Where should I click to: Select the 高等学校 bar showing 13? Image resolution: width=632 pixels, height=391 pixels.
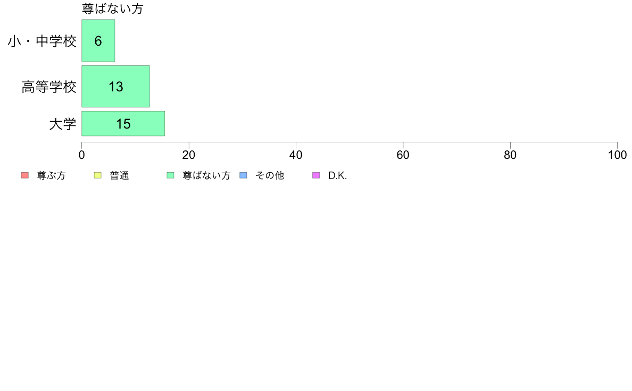click(115, 87)
